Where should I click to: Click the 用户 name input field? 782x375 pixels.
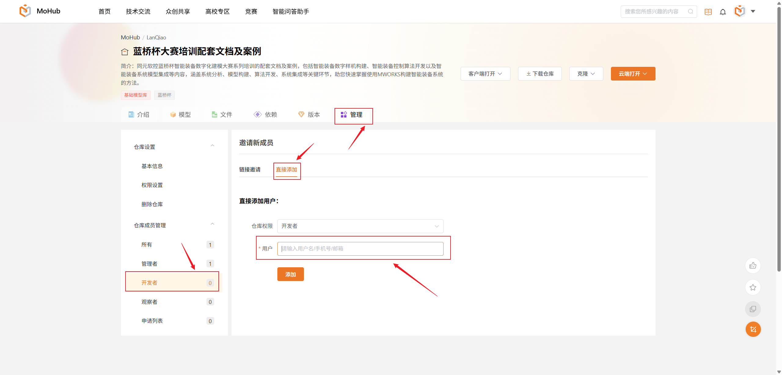click(x=360, y=249)
